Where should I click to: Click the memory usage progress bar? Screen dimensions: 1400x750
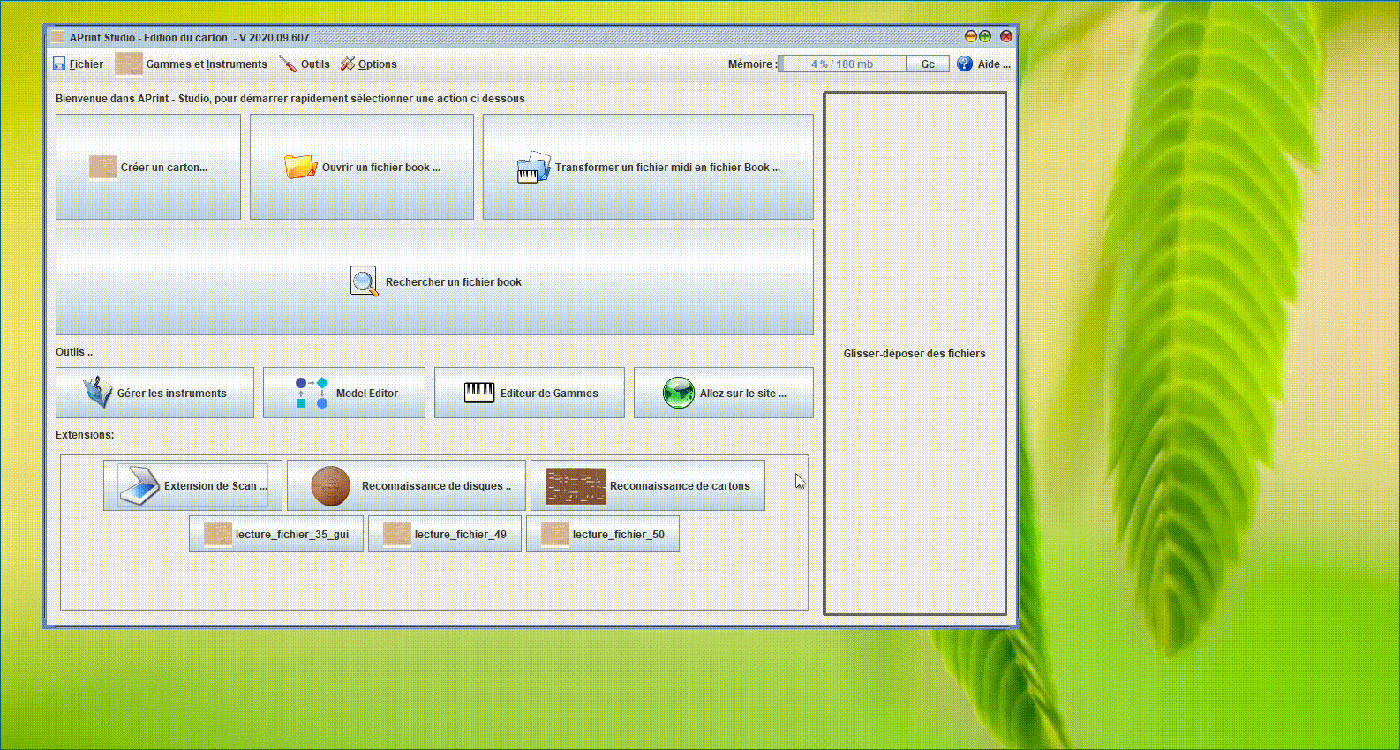[842, 64]
